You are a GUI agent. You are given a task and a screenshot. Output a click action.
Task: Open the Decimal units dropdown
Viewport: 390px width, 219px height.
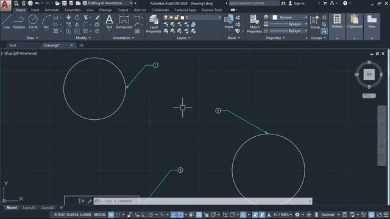point(330,215)
